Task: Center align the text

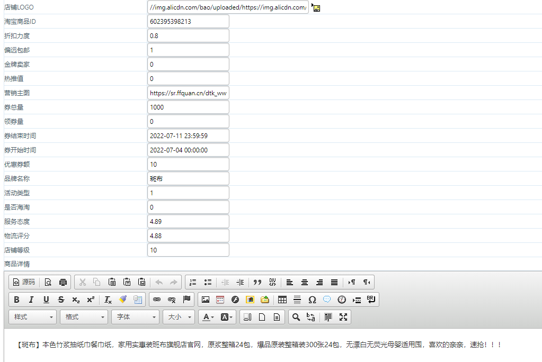Action: tap(305, 282)
